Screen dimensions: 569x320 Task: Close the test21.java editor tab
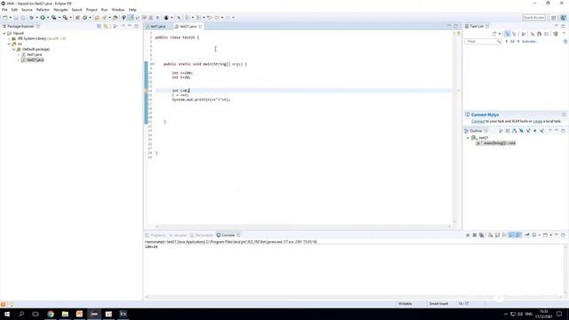pyautogui.click(x=200, y=27)
